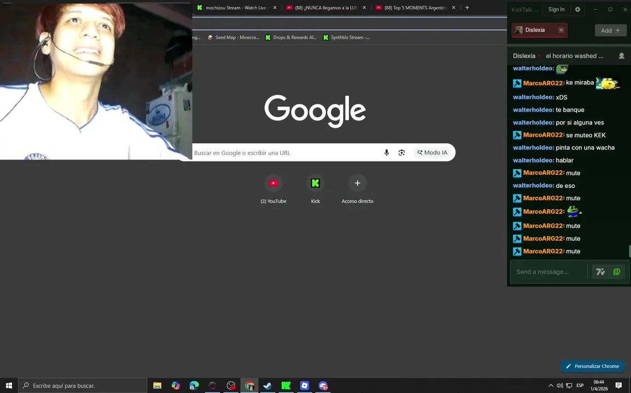Screen dimensions: 631x393
Task: Add a shortcut with Acceso directo
Action: pyautogui.click(x=358, y=189)
